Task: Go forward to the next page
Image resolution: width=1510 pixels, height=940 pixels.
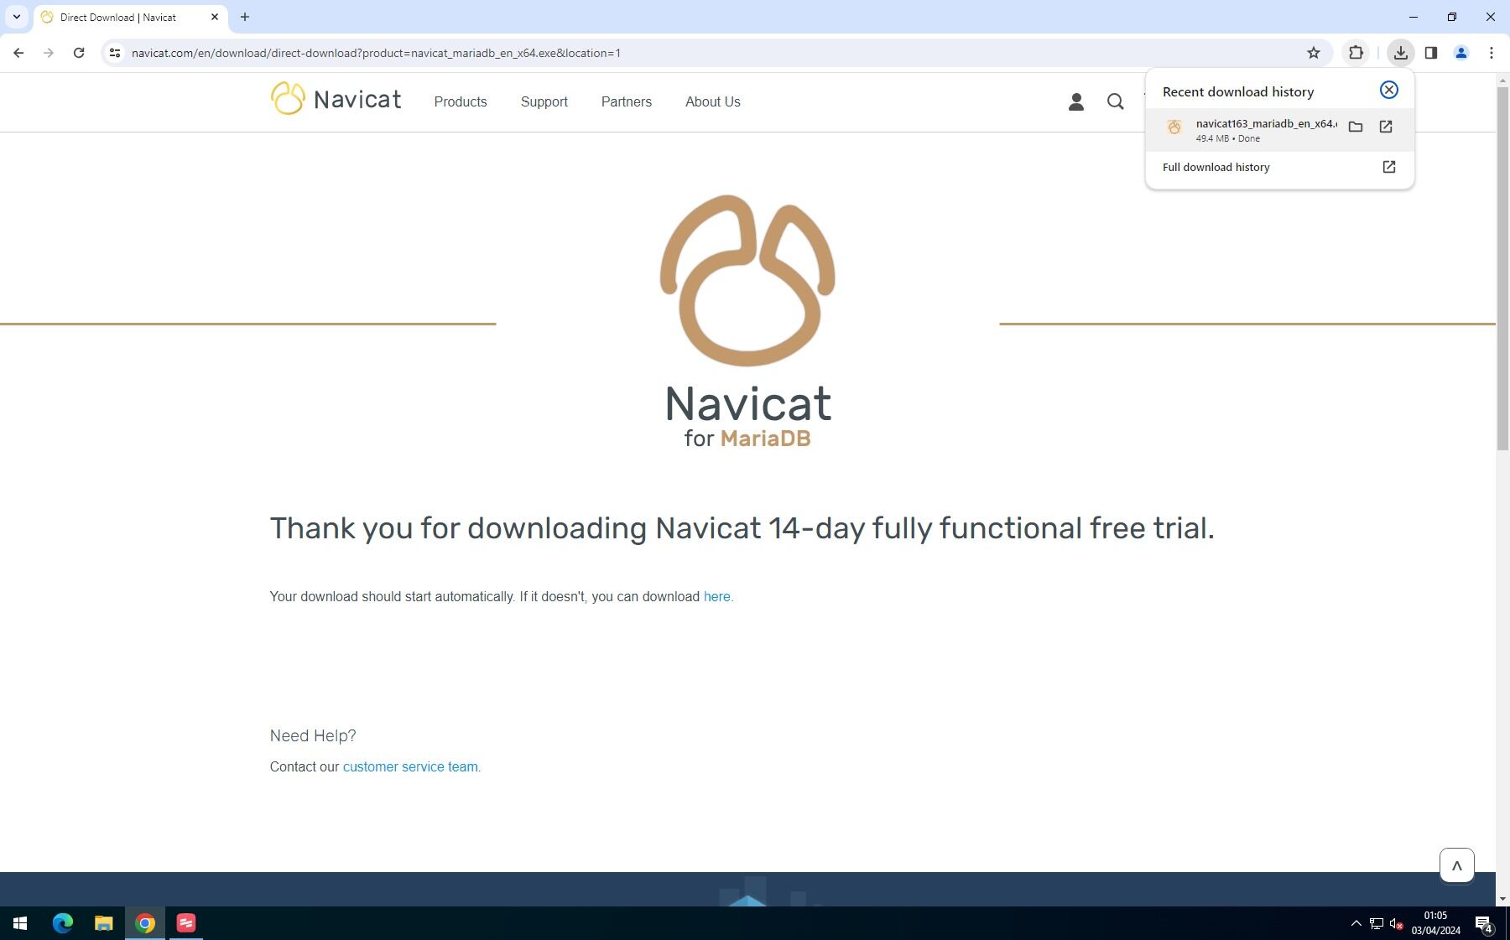Action: 49,53
